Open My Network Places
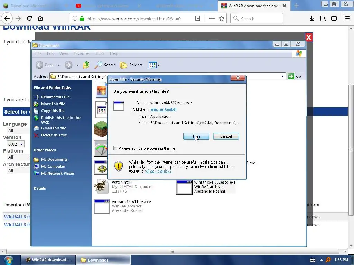The width and height of the screenshot is (354, 265). (x=58, y=173)
